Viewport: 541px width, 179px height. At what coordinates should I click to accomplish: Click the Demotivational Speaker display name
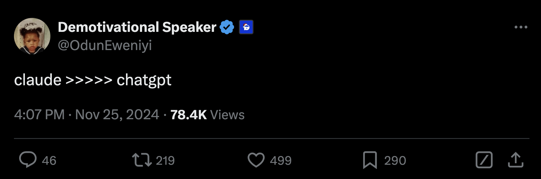[x=137, y=27]
